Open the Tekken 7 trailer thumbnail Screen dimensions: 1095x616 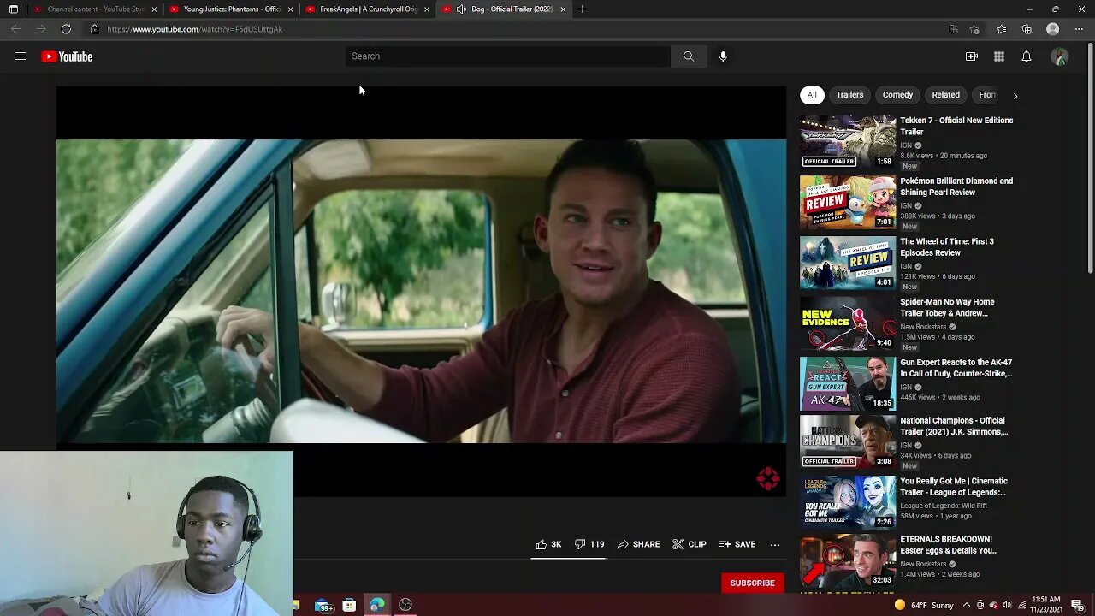click(x=848, y=142)
